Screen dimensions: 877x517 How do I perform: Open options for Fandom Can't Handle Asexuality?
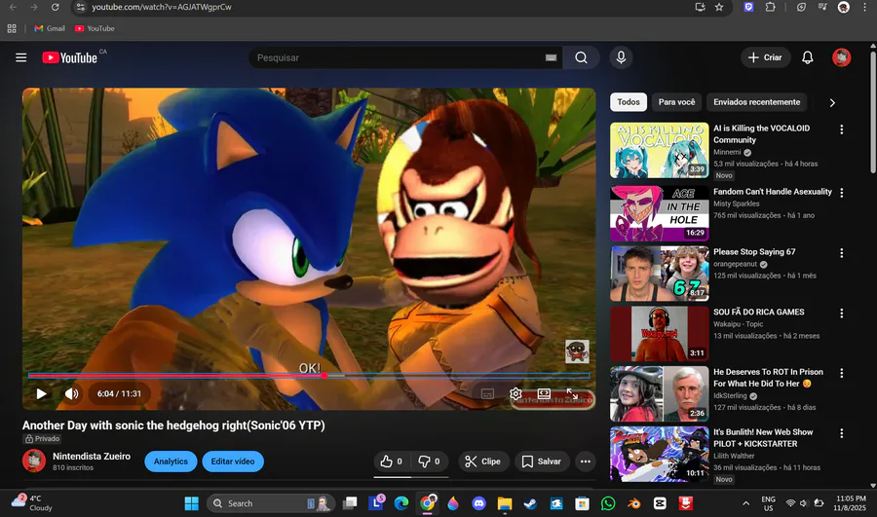pos(841,193)
